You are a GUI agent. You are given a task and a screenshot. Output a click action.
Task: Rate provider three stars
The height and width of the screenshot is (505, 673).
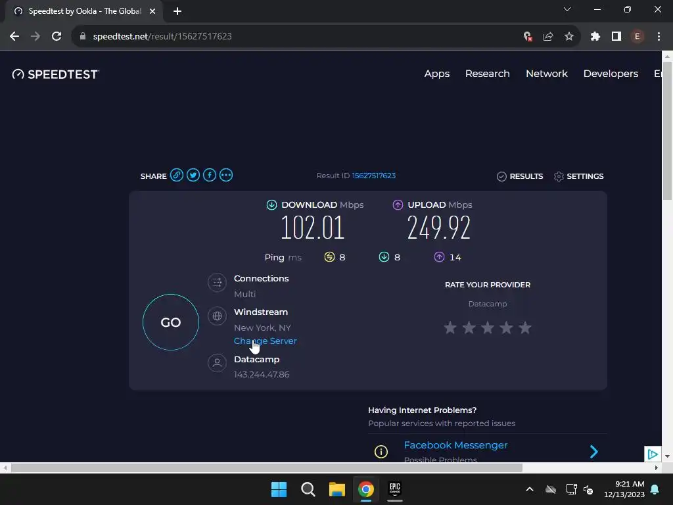488,327
